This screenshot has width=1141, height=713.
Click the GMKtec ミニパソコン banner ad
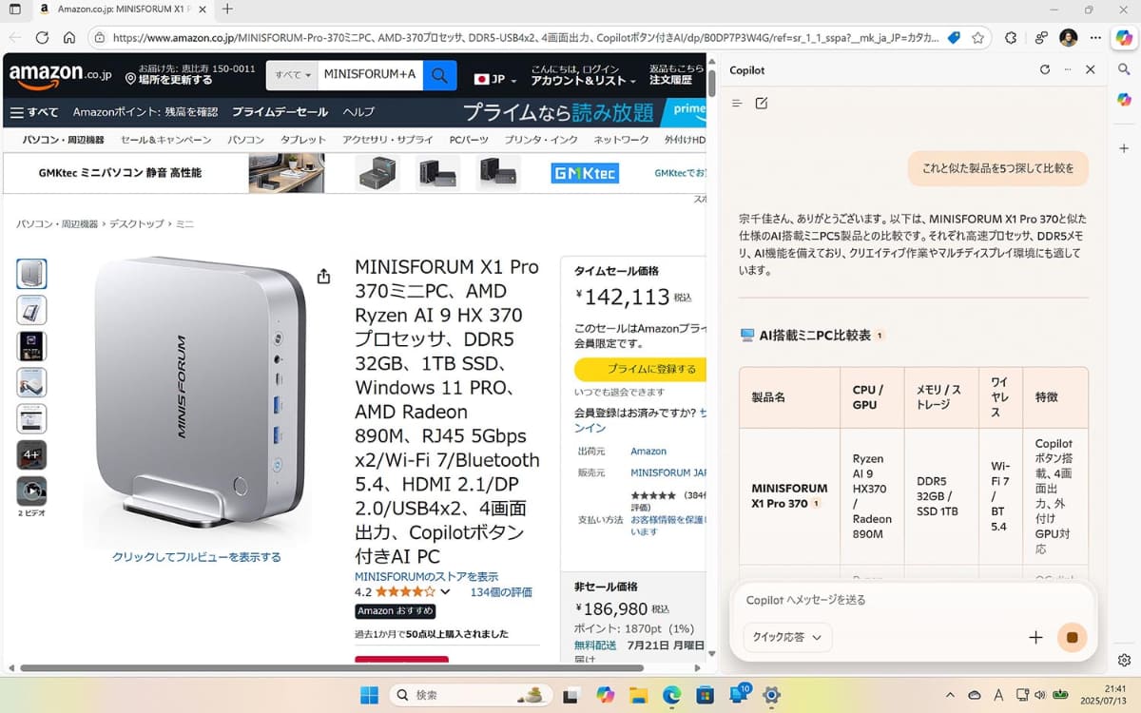[355, 173]
